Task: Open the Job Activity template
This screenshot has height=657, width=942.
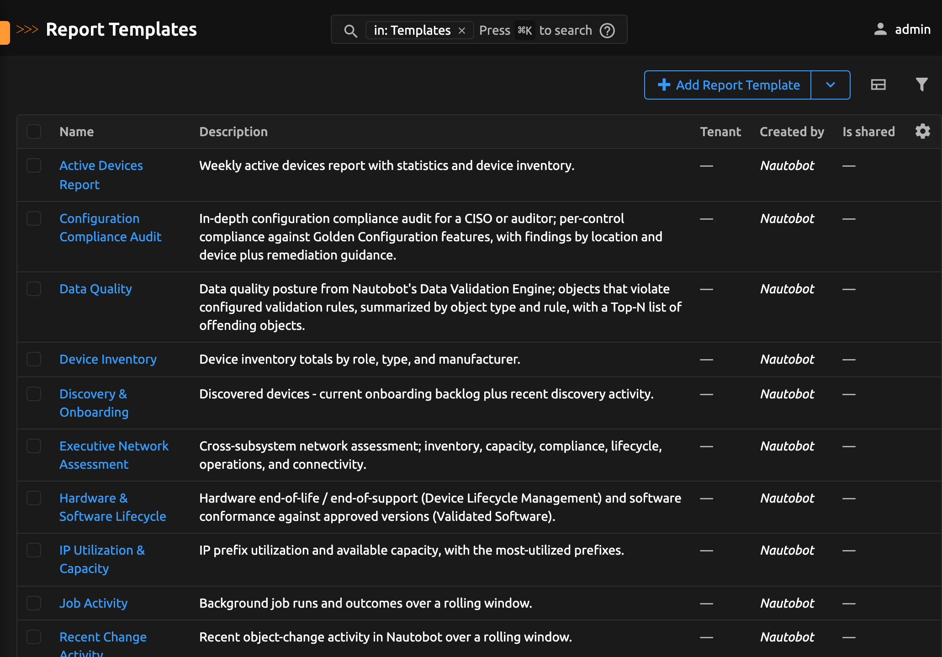Action: (x=93, y=603)
